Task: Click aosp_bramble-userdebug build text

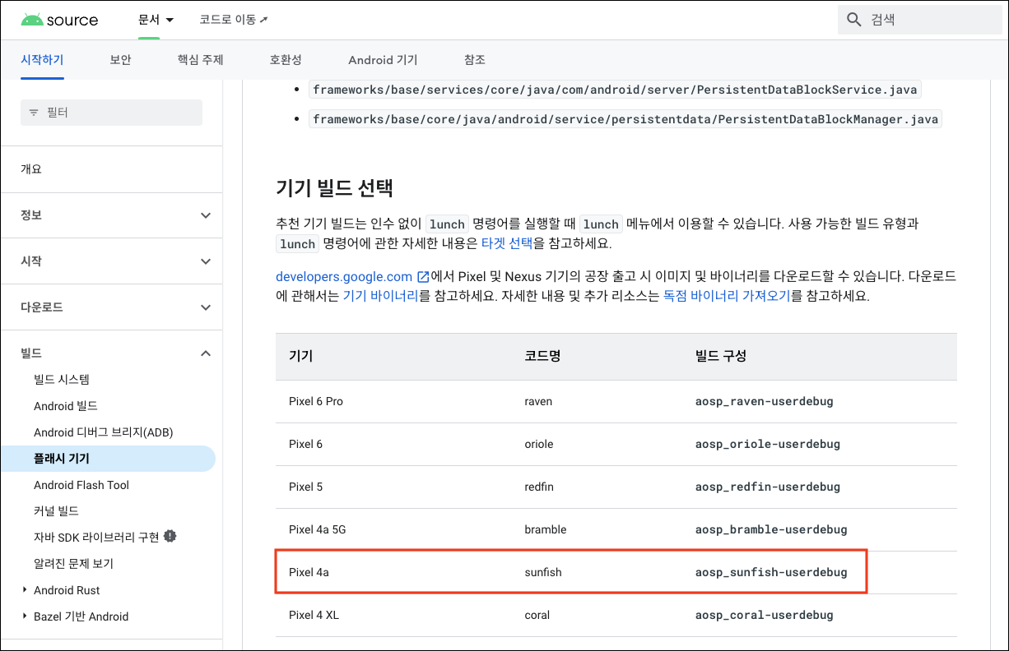Action: [x=771, y=530]
